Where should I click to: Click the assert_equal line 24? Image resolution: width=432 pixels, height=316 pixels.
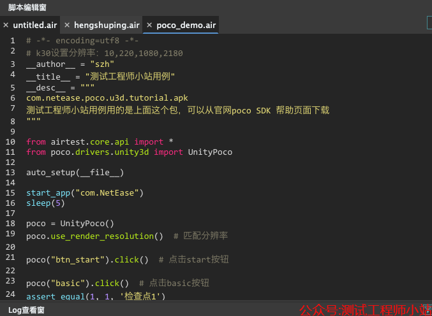tap(96, 296)
